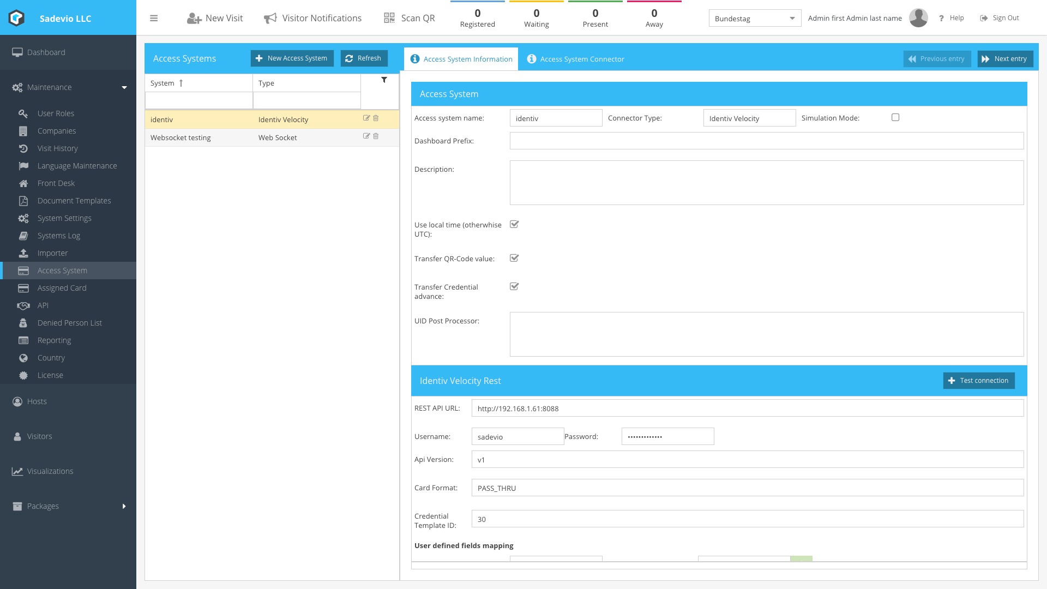Image resolution: width=1047 pixels, height=589 pixels.
Task: Click Sign Out
Action: coord(1000,18)
